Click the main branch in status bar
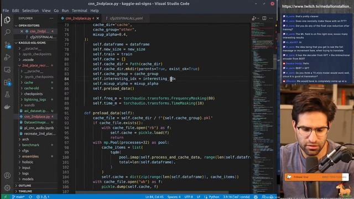 (18, 197)
